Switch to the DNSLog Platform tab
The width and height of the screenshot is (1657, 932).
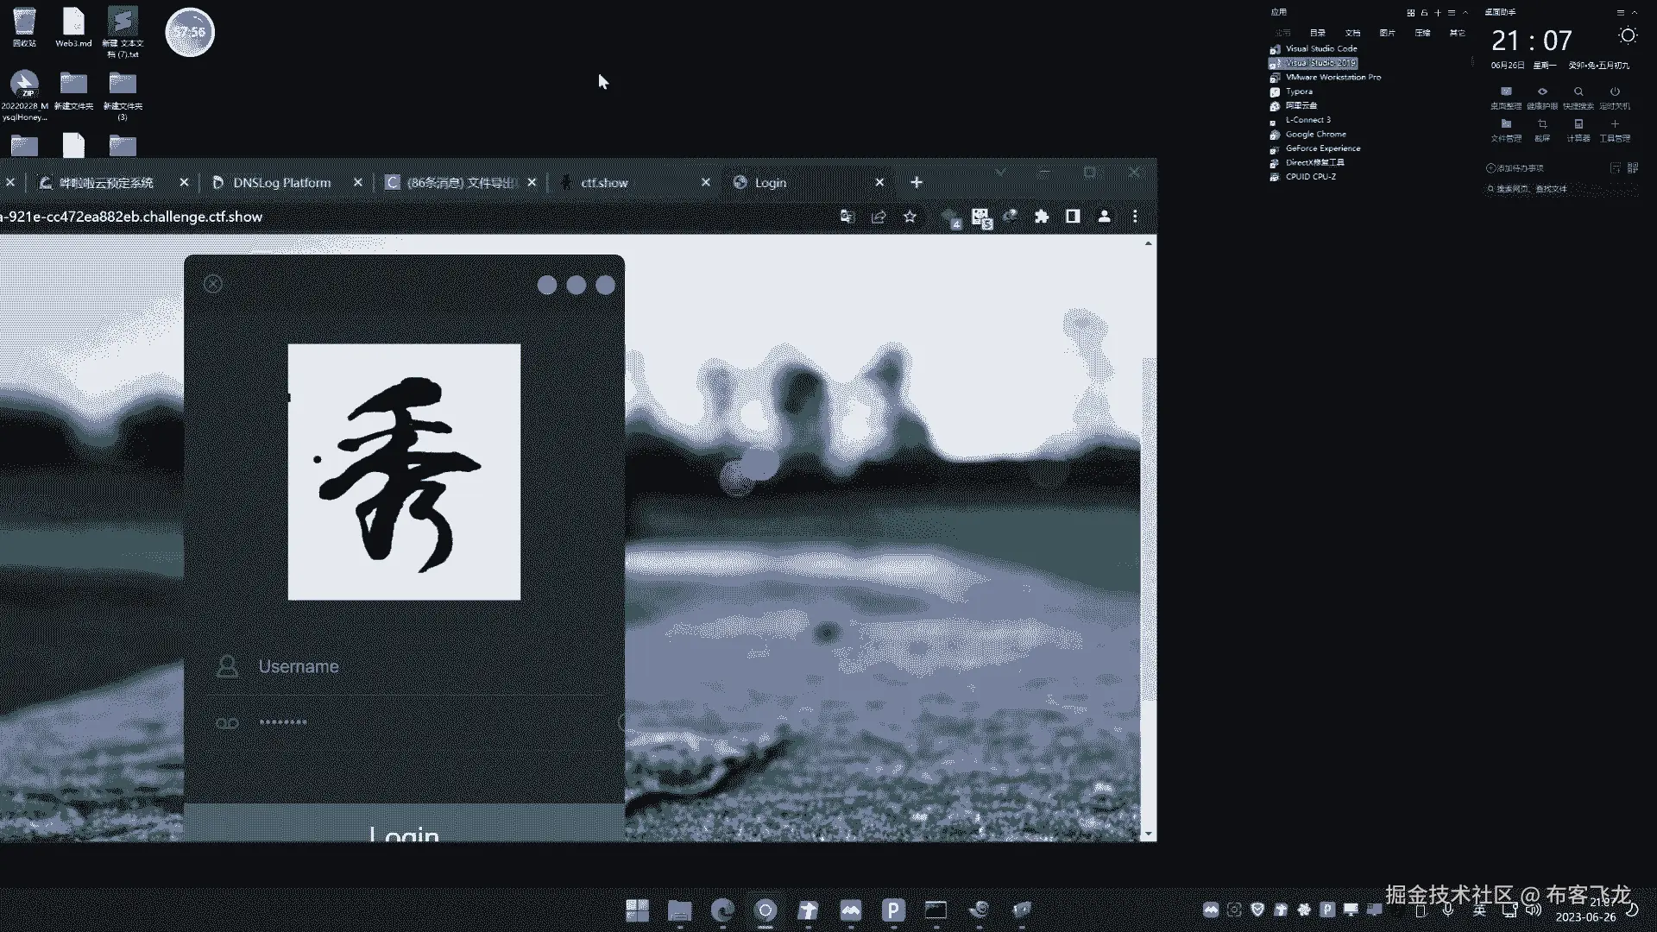click(x=281, y=183)
